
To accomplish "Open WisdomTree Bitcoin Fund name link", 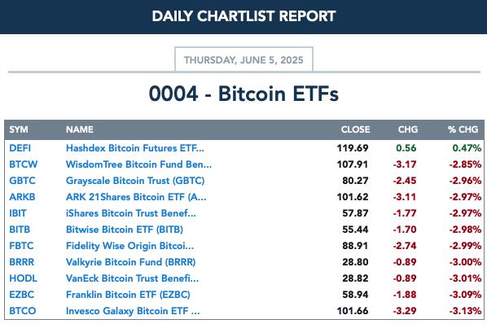I will pyautogui.click(x=138, y=164).
